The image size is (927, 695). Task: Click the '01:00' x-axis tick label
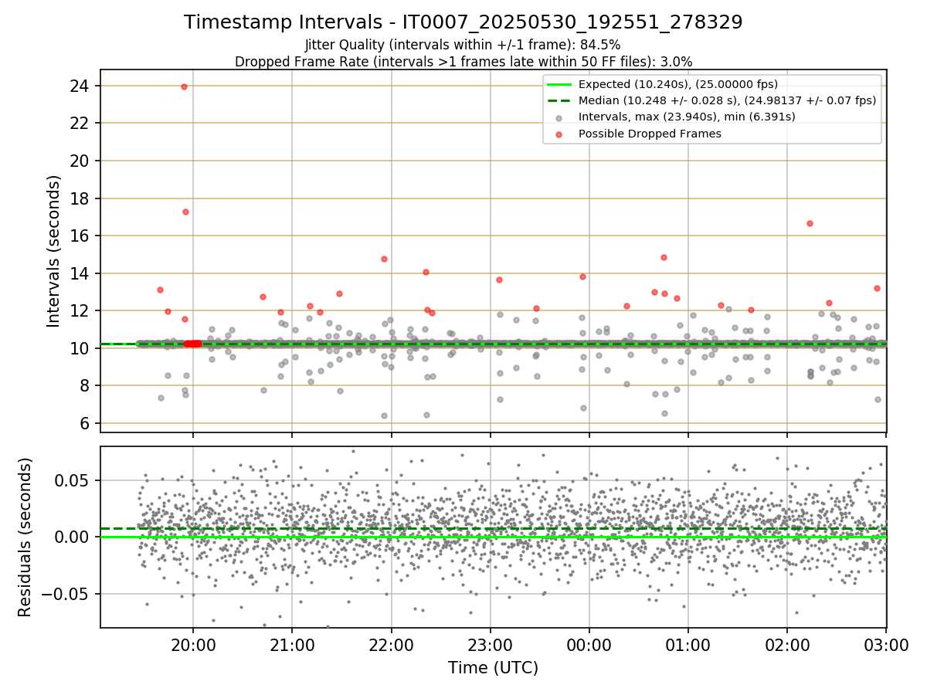coord(688,646)
